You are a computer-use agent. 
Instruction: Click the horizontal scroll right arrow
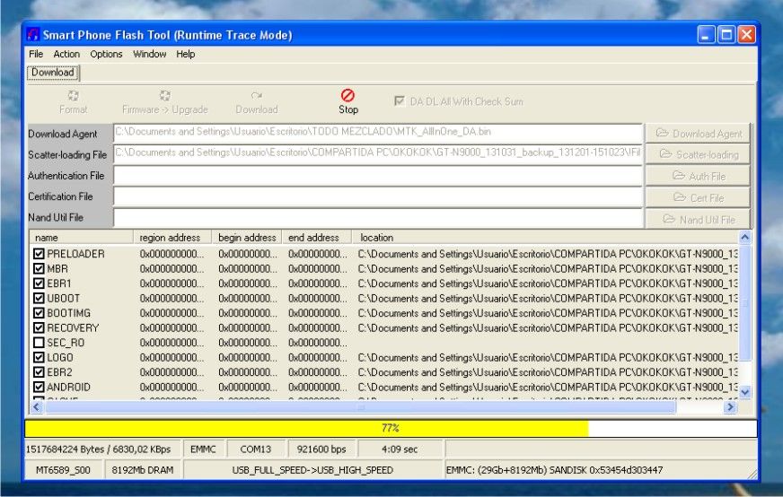coord(730,407)
